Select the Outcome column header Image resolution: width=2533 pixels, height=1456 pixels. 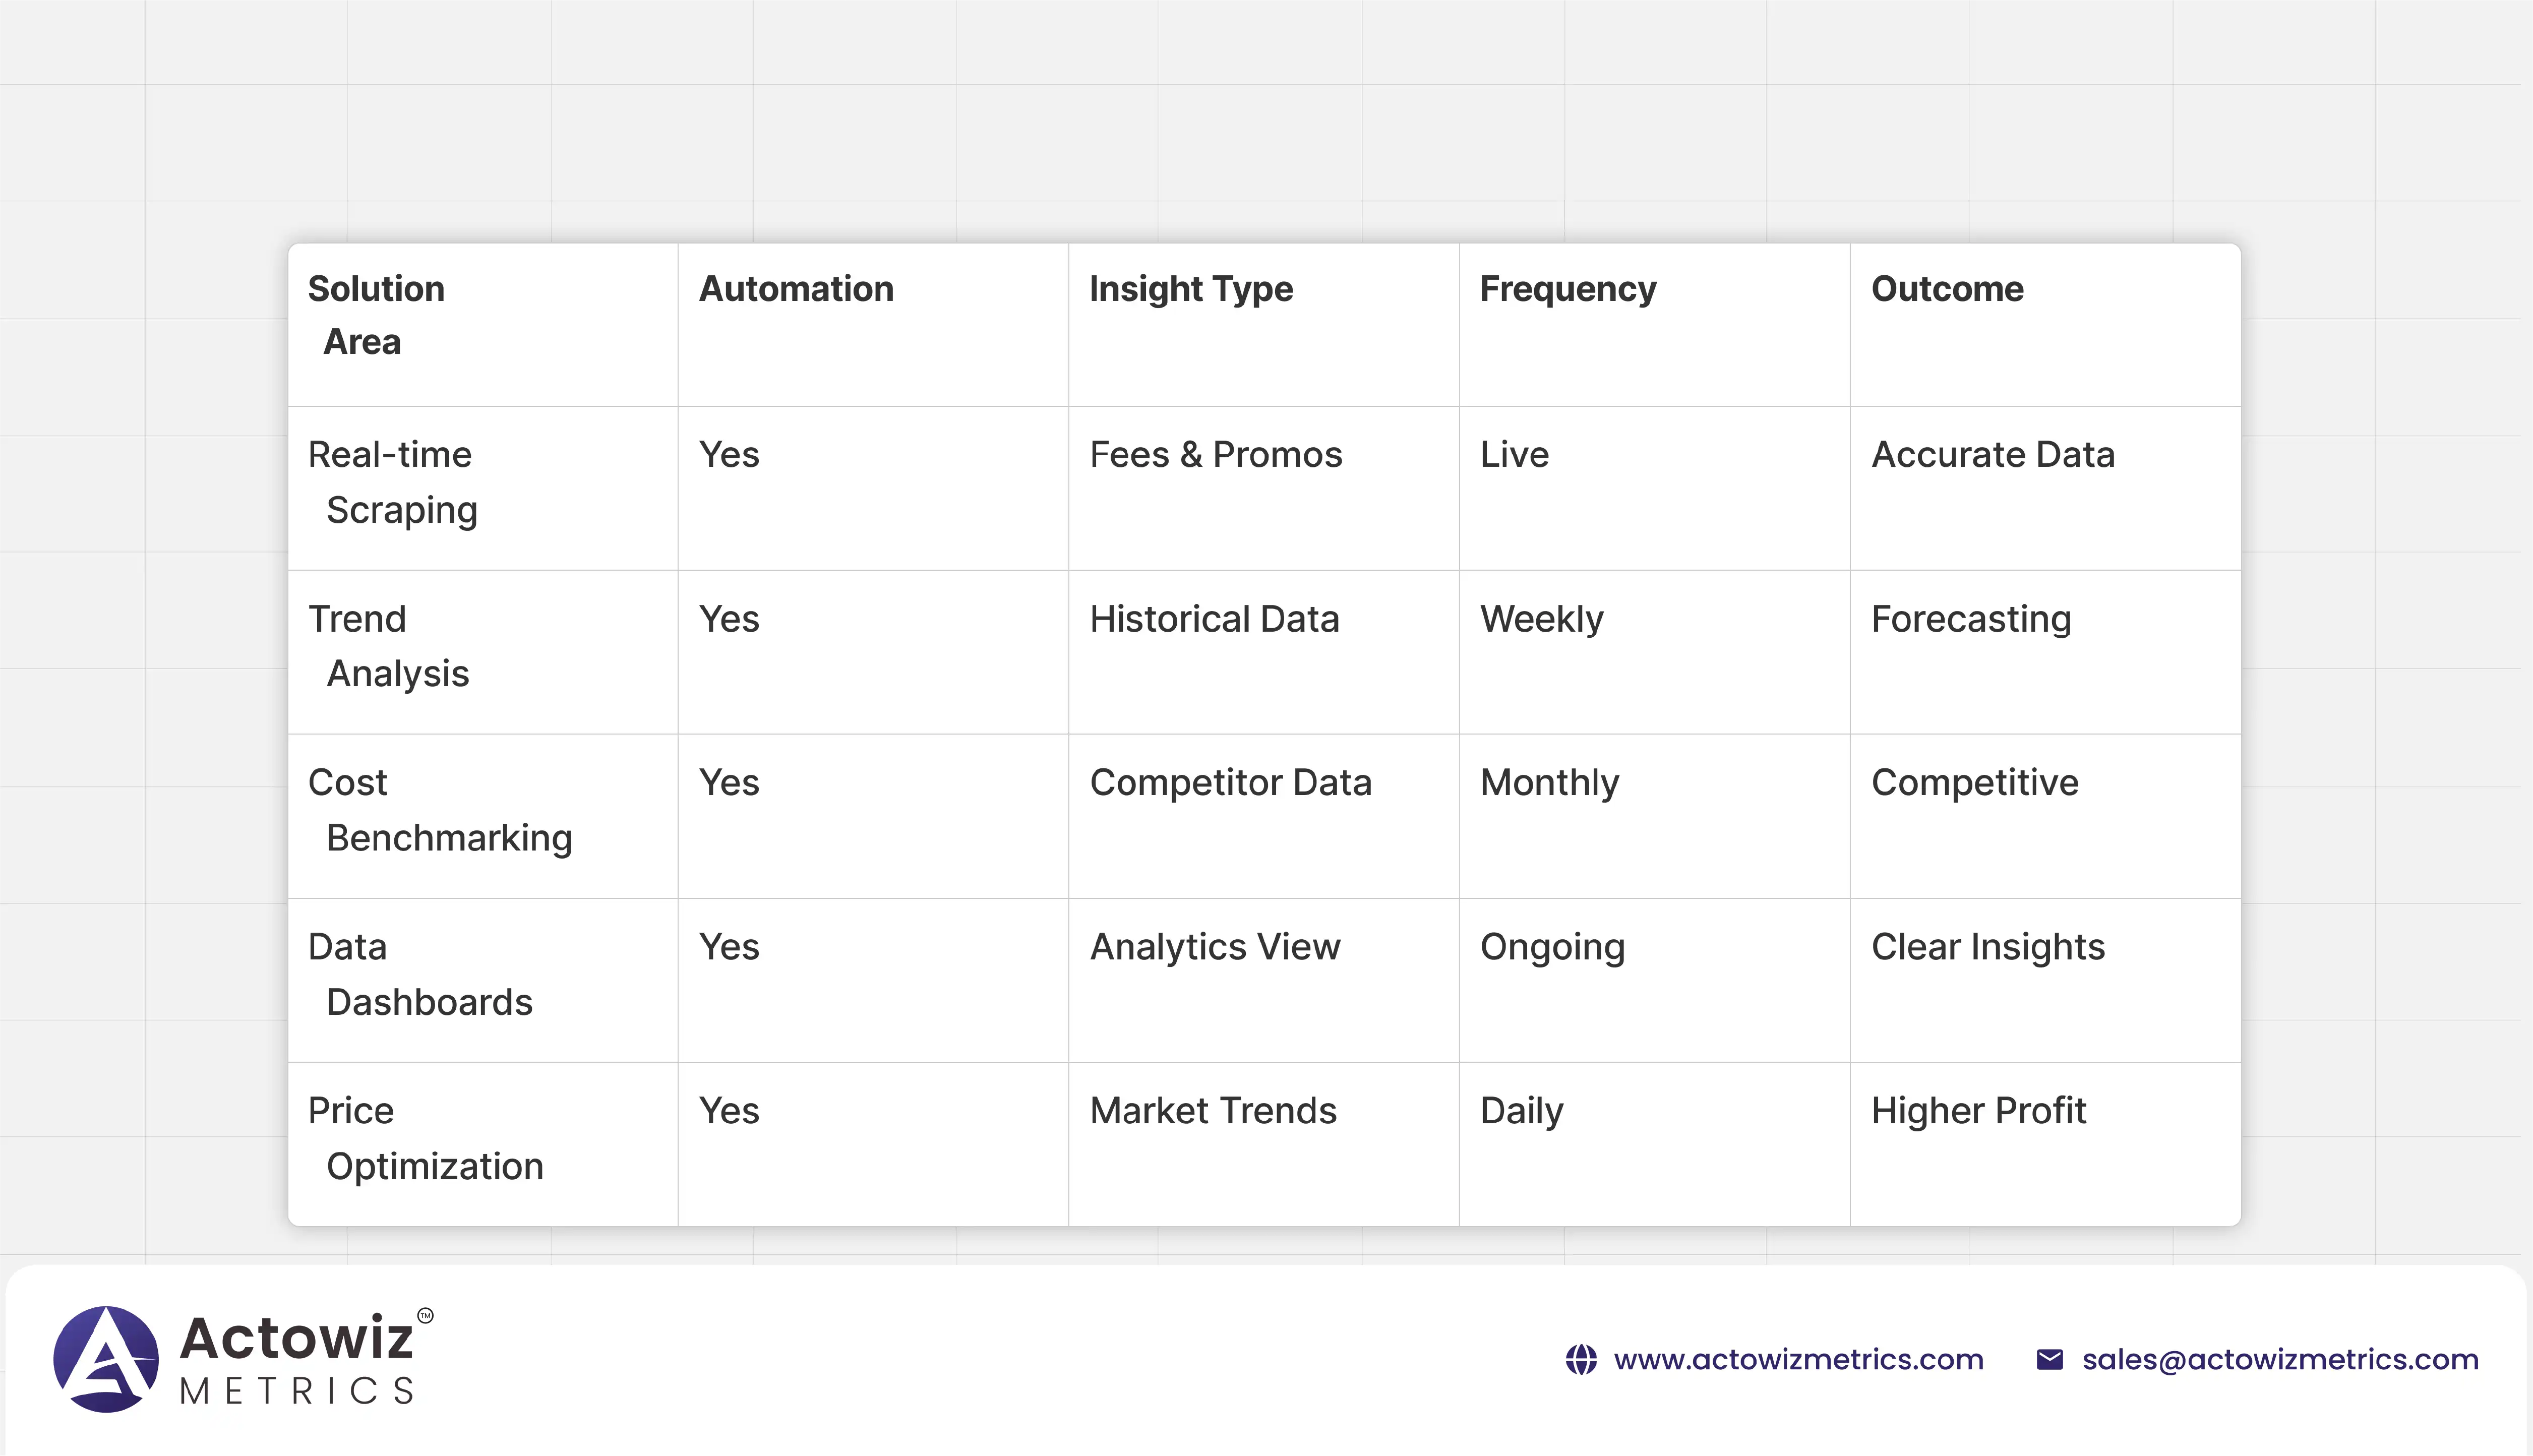[x=1946, y=289]
